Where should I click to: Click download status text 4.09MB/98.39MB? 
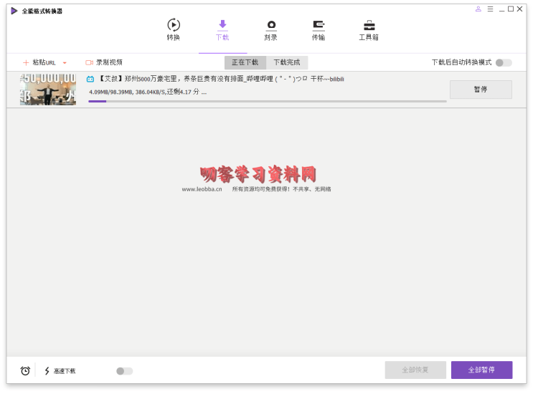click(148, 92)
